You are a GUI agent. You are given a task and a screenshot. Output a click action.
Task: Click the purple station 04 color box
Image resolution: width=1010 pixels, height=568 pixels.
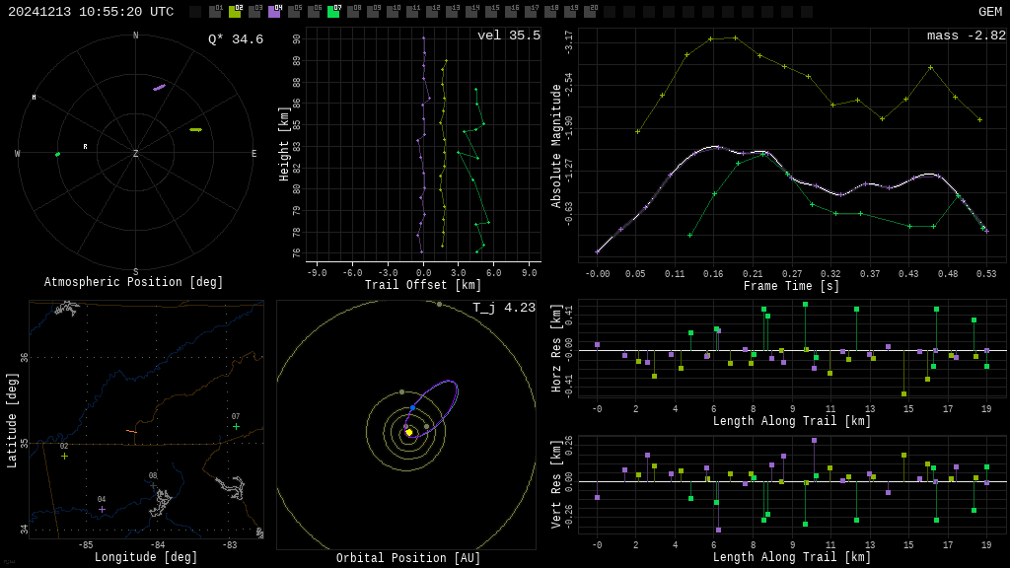coord(274,12)
